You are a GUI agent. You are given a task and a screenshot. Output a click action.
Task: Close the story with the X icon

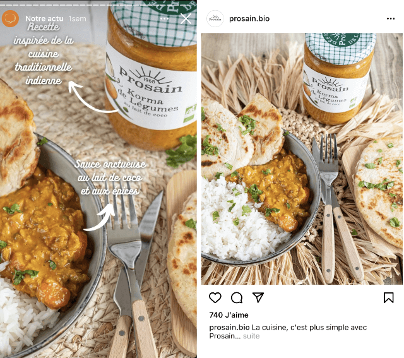click(186, 19)
